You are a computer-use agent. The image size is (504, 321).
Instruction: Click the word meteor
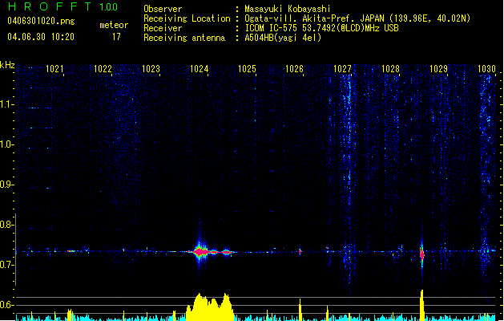(x=114, y=25)
